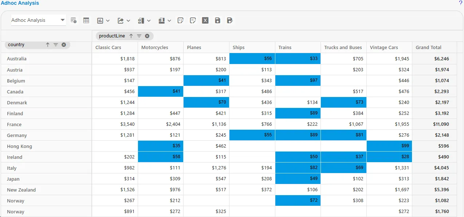Image resolution: width=464 pixels, height=217 pixels.
Task: Open filter for the country field
Action: [x=56, y=45]
